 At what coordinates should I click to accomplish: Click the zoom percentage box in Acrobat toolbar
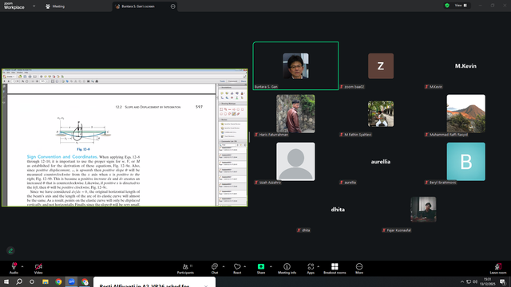point(42,81)
